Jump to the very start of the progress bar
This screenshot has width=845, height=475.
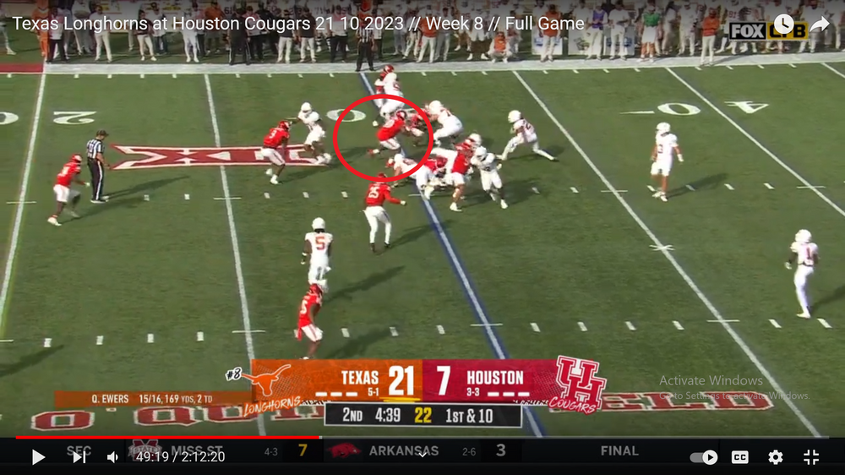(17, 438)
